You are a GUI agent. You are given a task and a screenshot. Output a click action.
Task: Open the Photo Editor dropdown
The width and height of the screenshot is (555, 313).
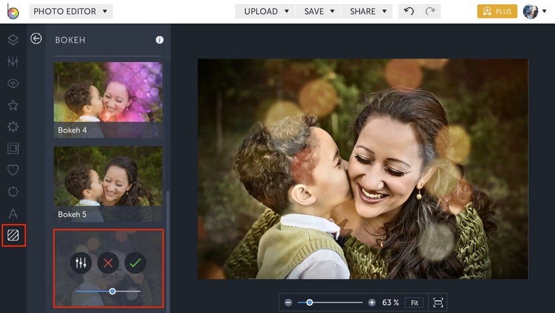pyautogui.click(x=71, y=11)
